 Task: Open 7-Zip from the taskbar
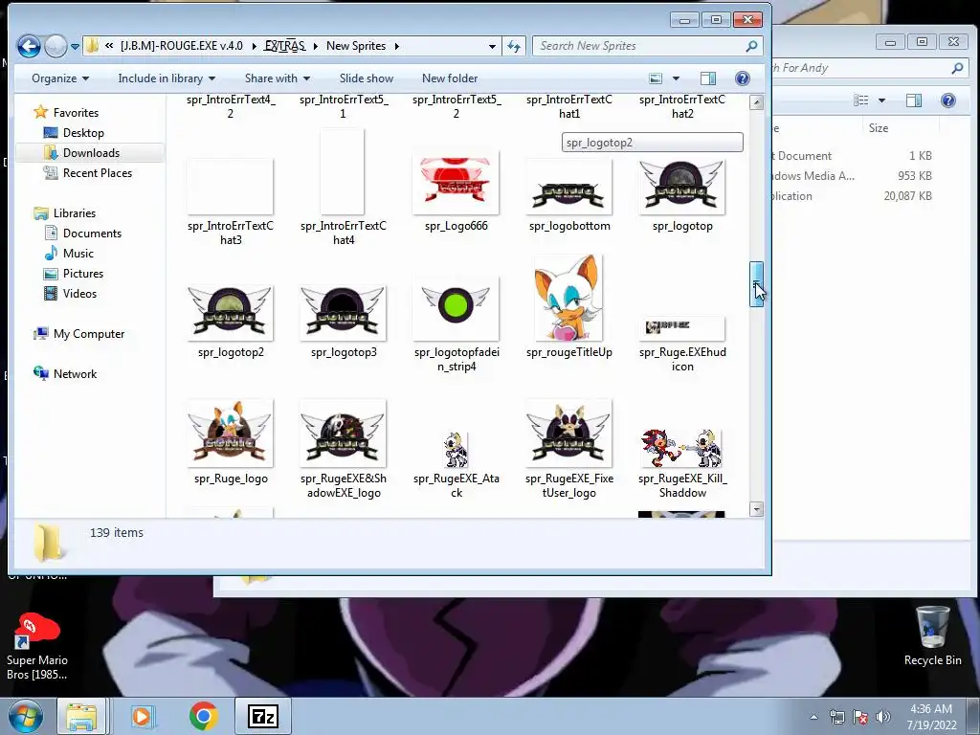coord(262,717)
